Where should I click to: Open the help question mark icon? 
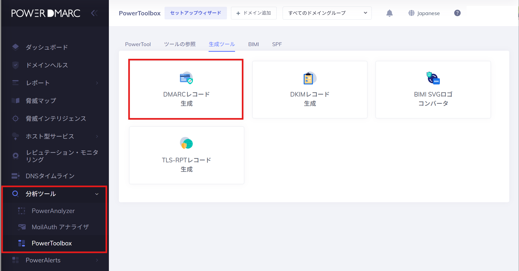pos(457,13)
